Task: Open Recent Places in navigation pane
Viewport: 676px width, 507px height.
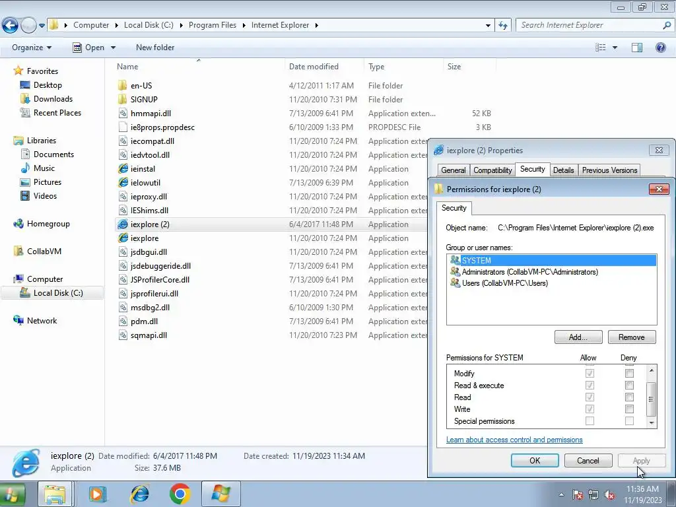Action: [x=57, y=112]
